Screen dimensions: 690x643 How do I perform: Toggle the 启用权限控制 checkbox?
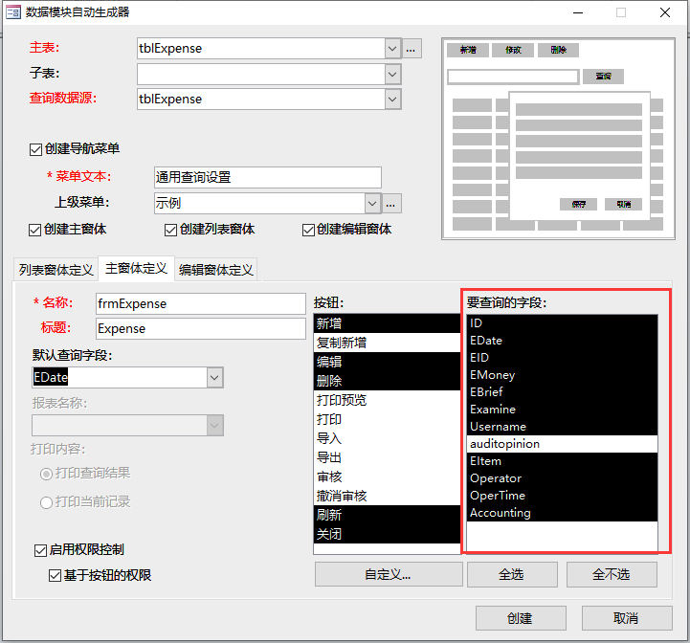coord(40,550)
